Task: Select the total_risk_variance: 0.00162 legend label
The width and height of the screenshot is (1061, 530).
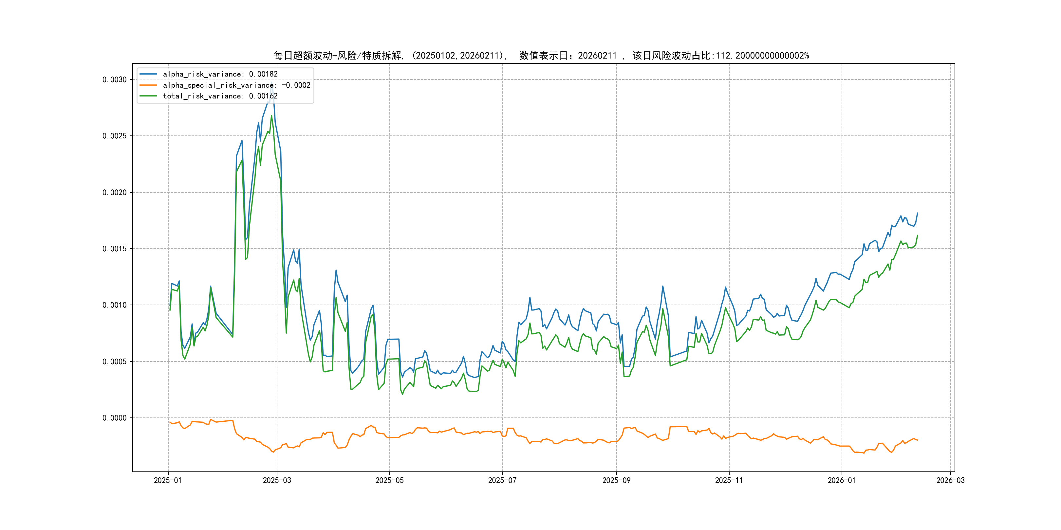Action: point(220,96)
